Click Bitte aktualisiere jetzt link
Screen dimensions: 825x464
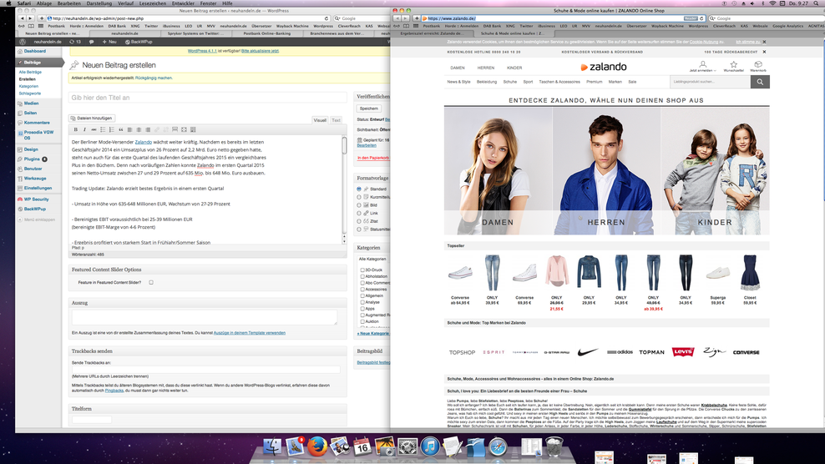[260, 51]
